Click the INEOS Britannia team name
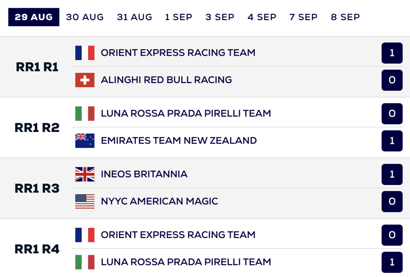410x277 pixels. pos(144,174)
